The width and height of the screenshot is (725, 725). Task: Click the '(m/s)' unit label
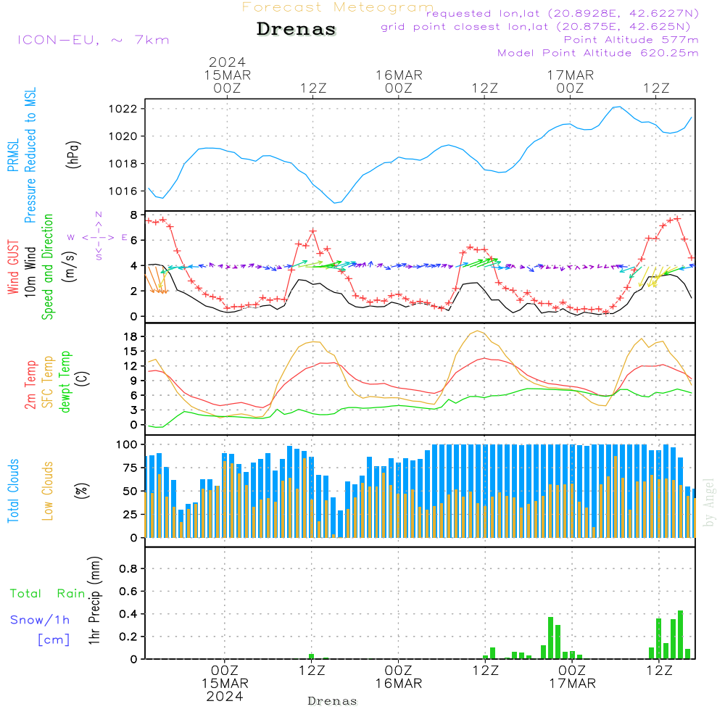[70, 267]
